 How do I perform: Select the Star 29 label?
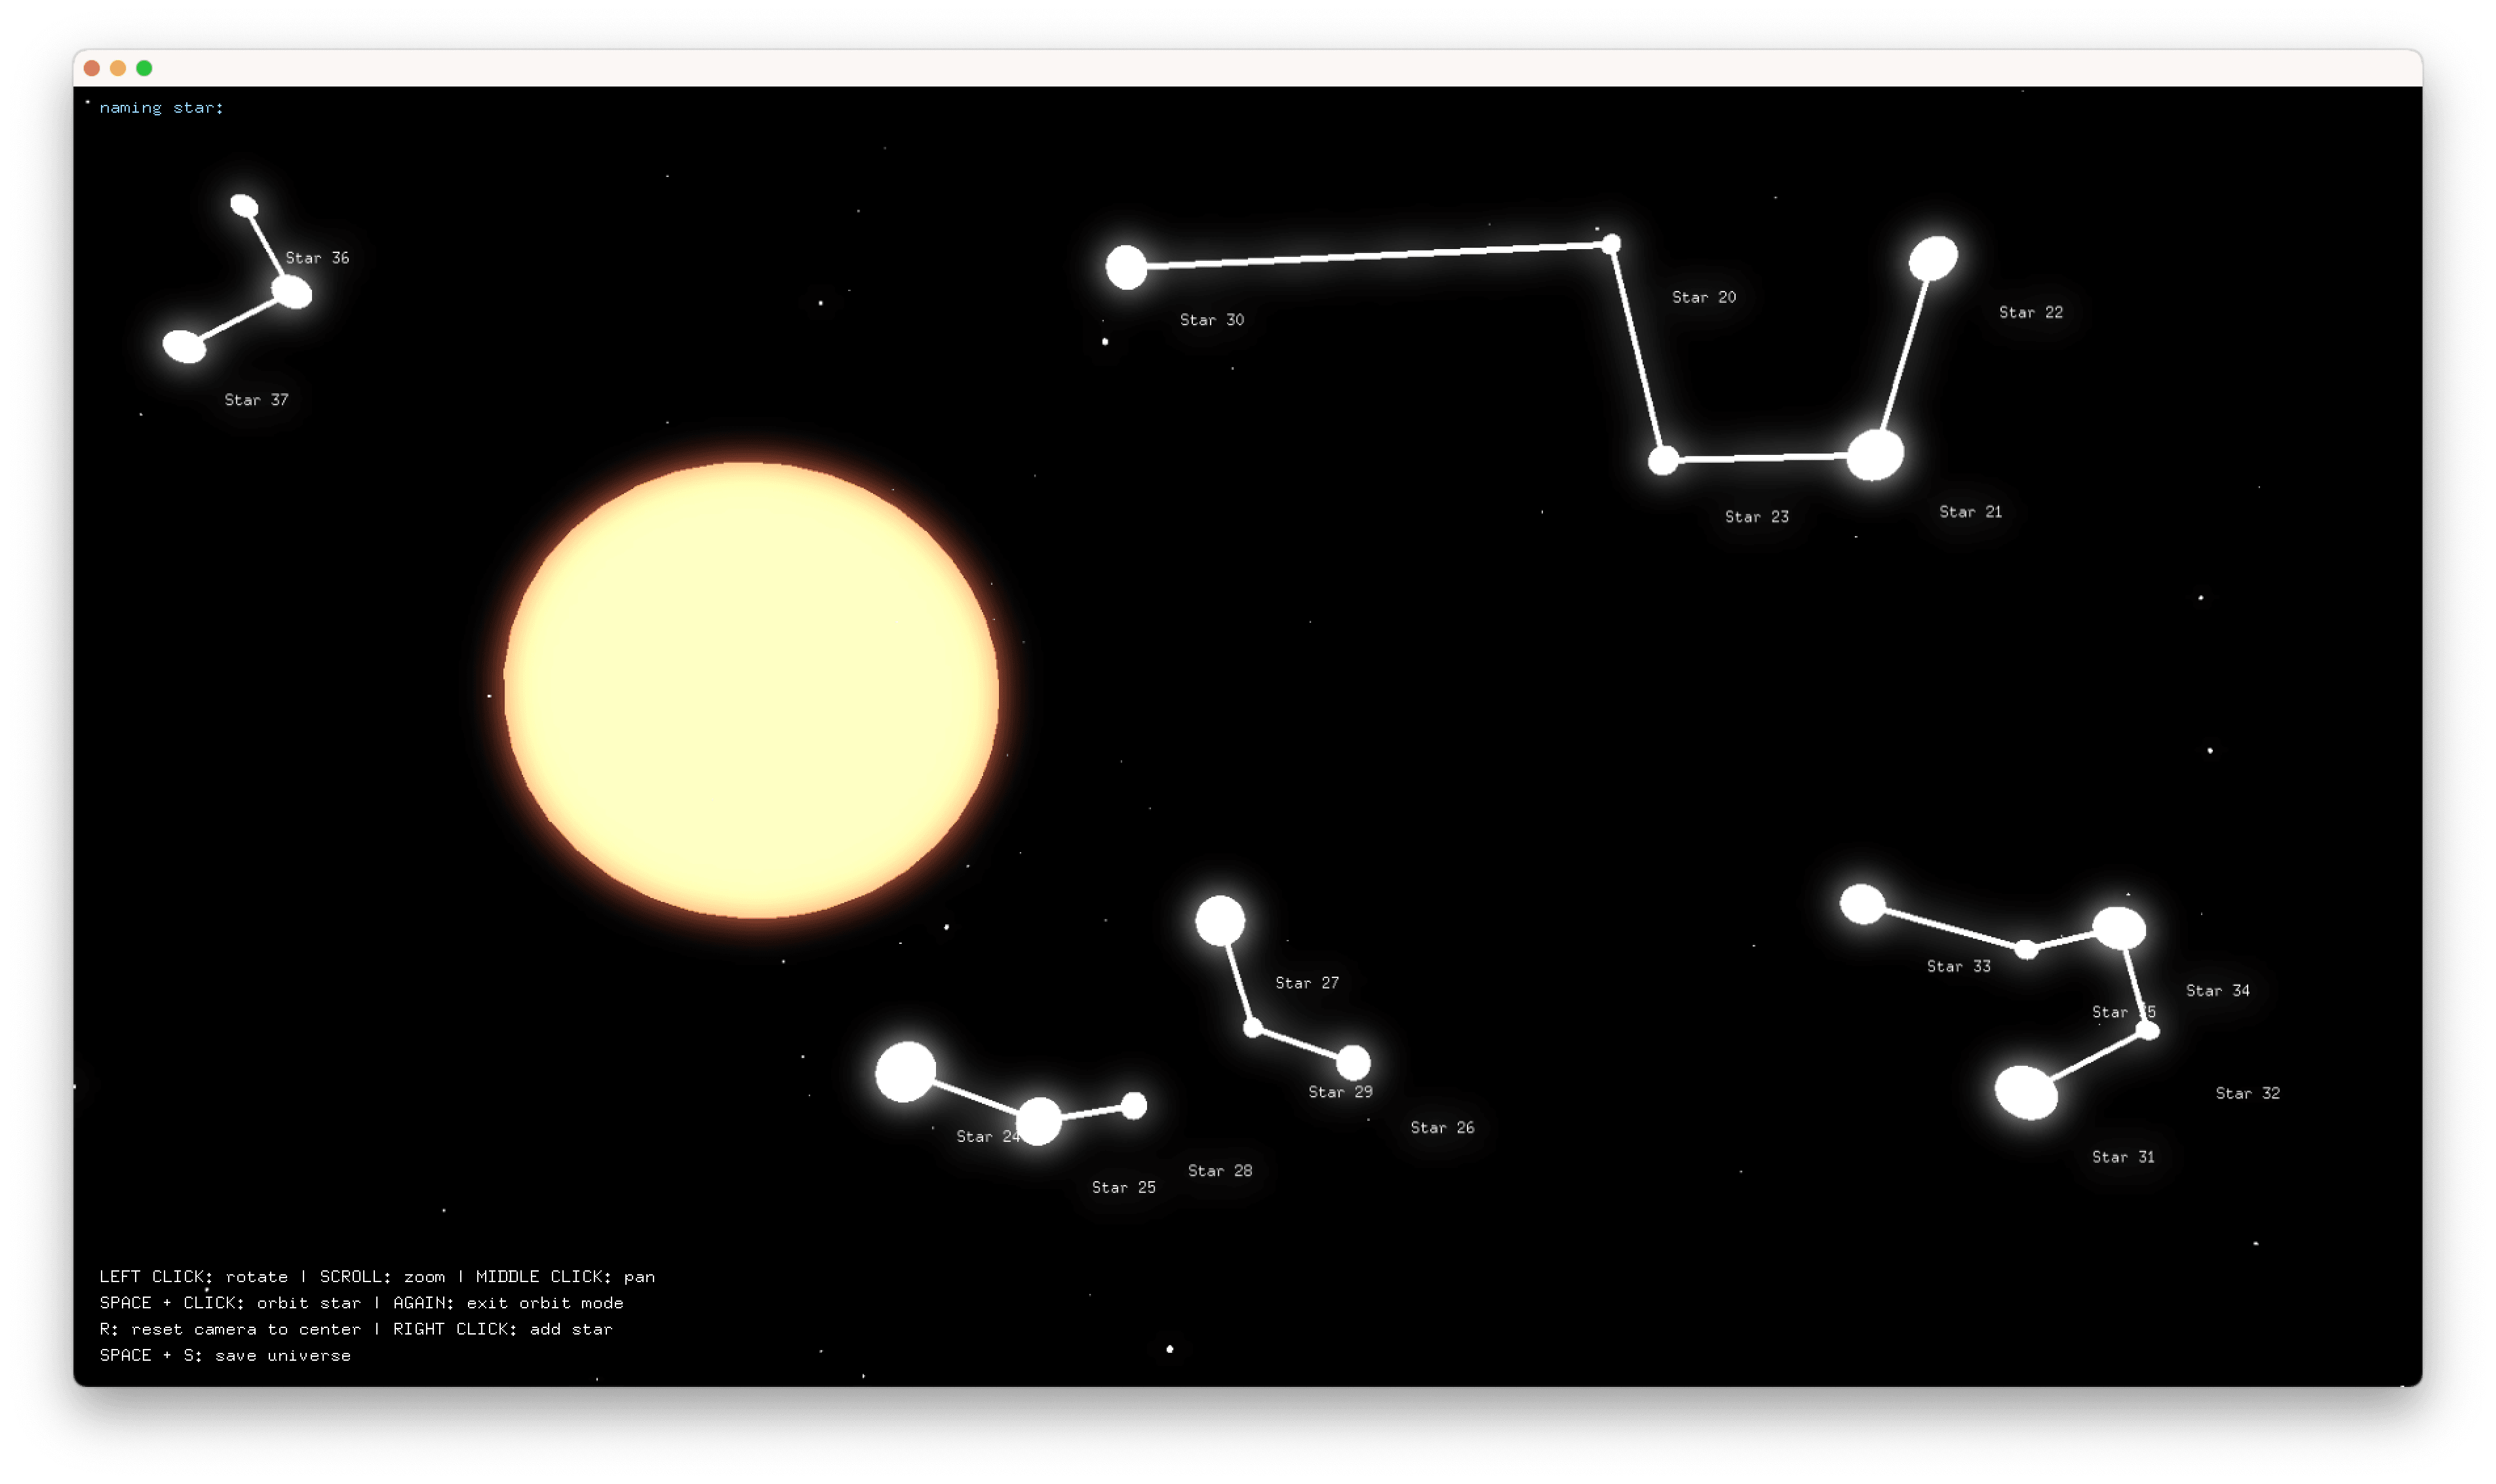pyautogui.click(x=1340, y=1092)
